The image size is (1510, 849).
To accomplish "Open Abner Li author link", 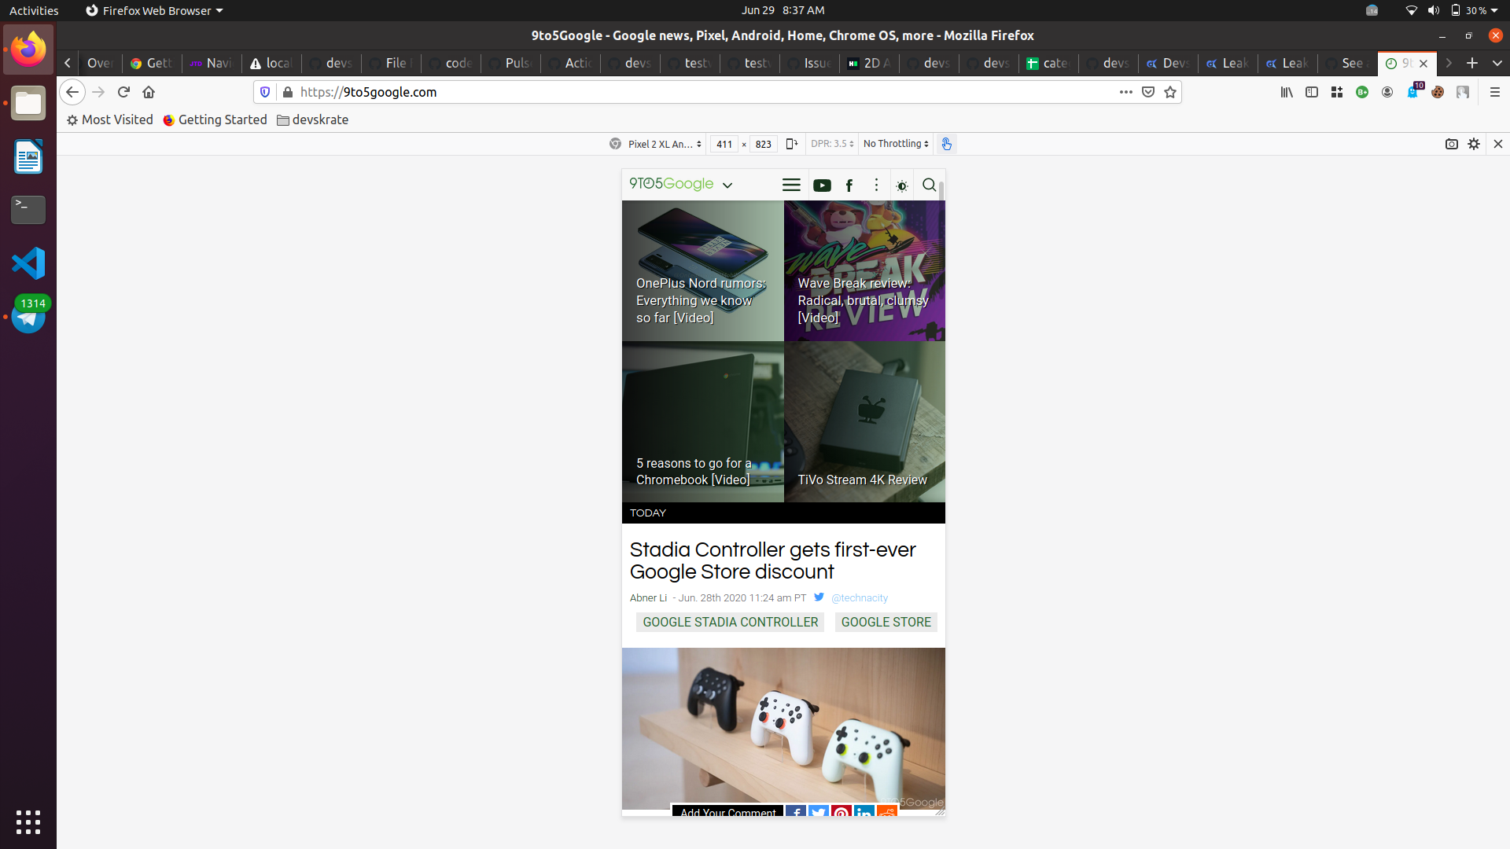I will tap(648, 597).
